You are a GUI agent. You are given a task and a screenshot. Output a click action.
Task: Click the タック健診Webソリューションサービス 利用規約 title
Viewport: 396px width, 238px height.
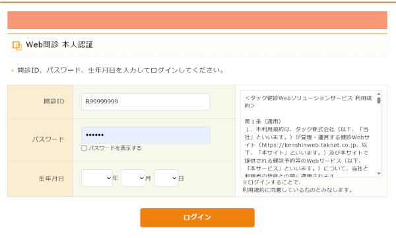[x=308, y=102]
